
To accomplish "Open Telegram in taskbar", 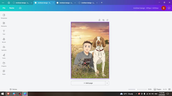I will [14, 94].
